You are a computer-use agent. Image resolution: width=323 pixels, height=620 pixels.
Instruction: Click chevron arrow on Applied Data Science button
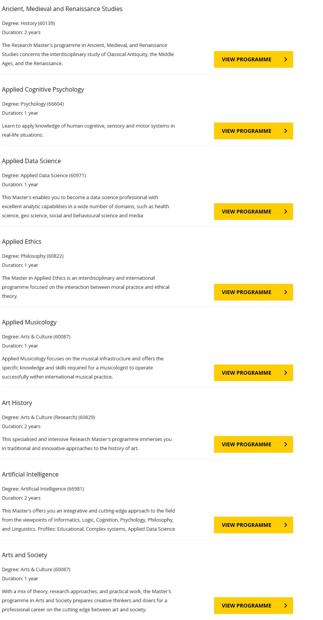click(286, 212)
